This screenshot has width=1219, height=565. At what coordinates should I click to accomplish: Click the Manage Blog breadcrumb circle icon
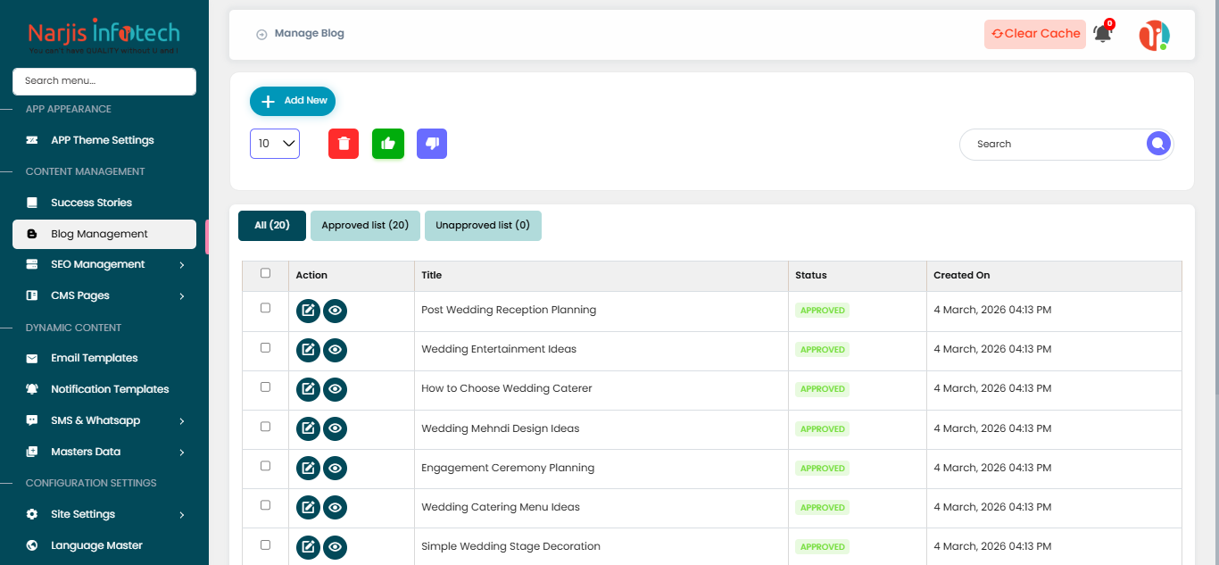click(261, 34)
